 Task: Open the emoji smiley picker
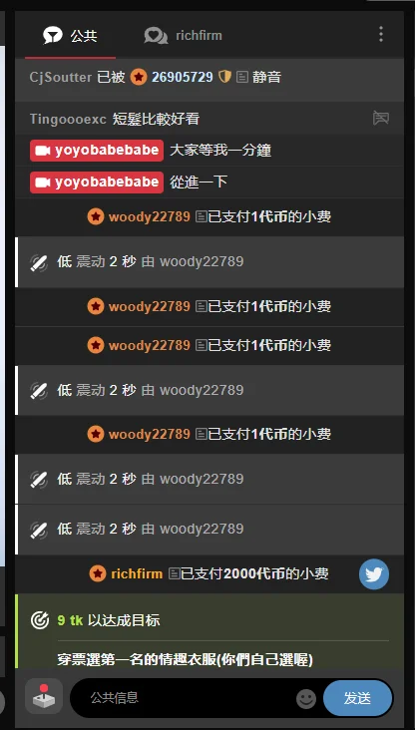[x=306, y=699]
